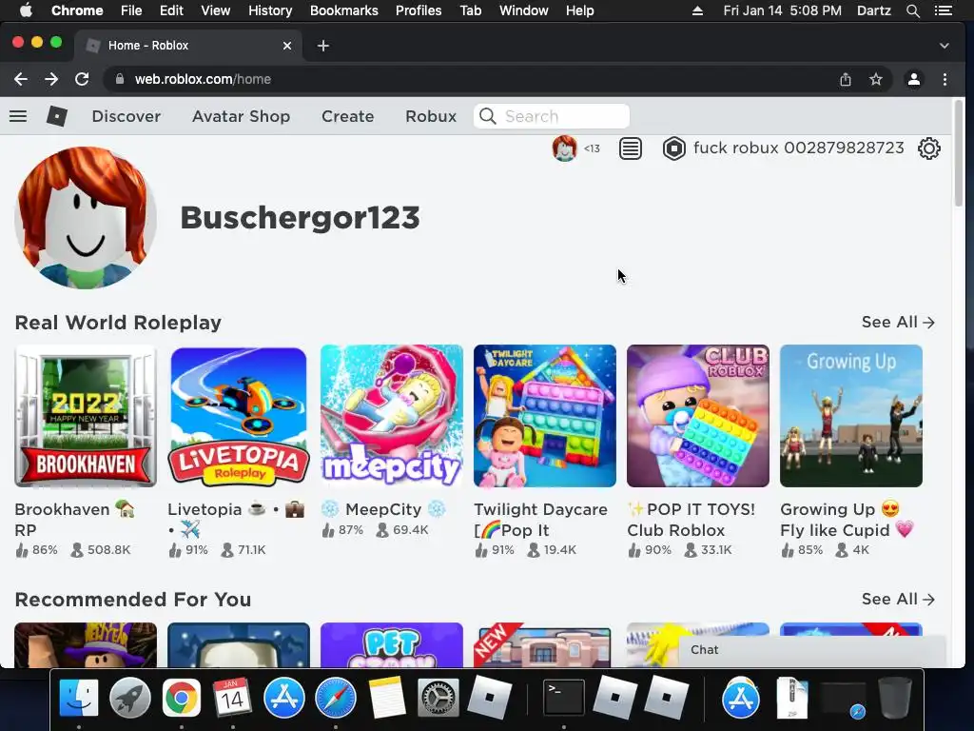Open Terminal from the dock
Screen dimensions: 974x731
(563, 698)
